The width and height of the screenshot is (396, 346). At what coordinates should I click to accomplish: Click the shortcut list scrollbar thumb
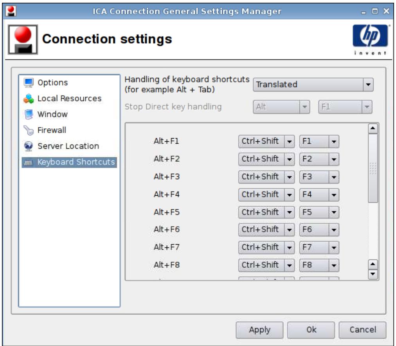pos(373,168)
